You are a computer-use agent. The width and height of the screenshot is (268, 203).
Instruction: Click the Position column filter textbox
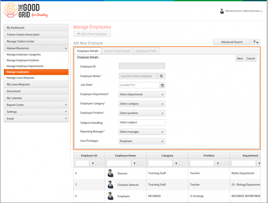[x=202, y=163]
